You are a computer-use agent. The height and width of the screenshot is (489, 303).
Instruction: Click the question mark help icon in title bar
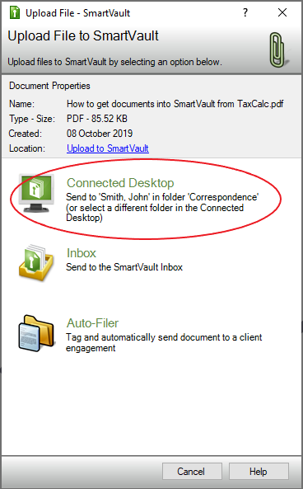pos(245,13)
